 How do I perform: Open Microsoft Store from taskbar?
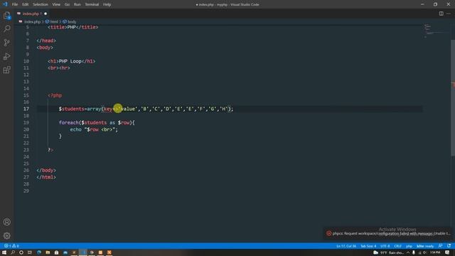coord(56,252)
